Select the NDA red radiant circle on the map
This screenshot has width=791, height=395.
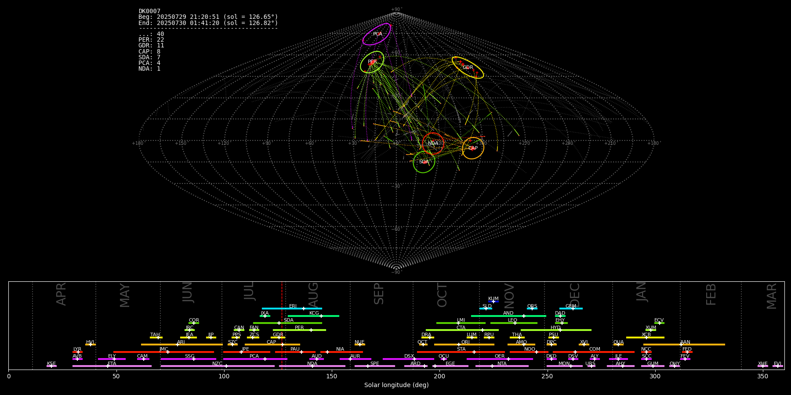(433, 144)
